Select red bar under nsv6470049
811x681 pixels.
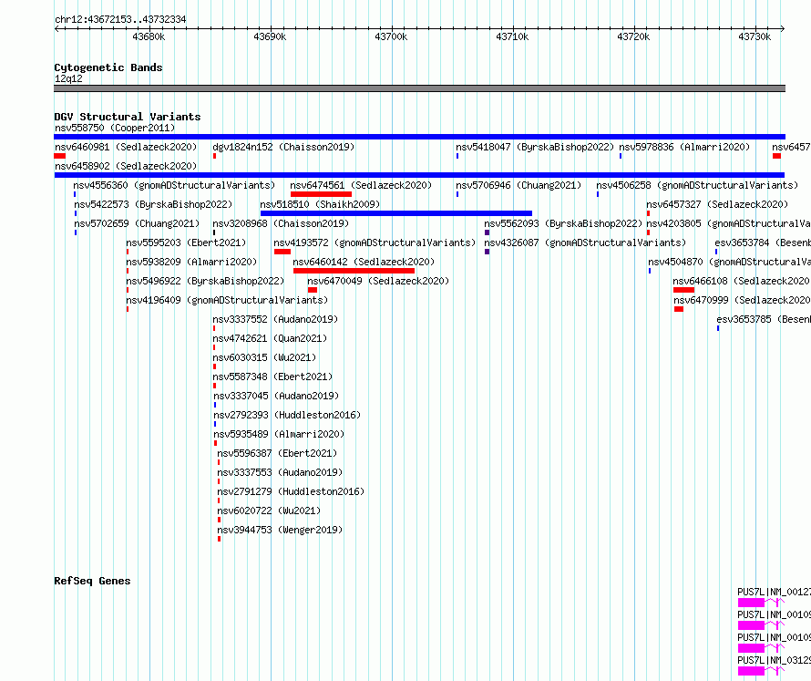pos(313,290)
